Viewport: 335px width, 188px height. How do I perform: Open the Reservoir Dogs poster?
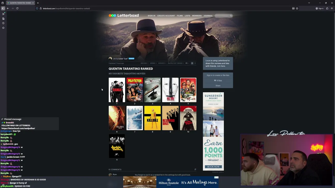tap(170, 118)
